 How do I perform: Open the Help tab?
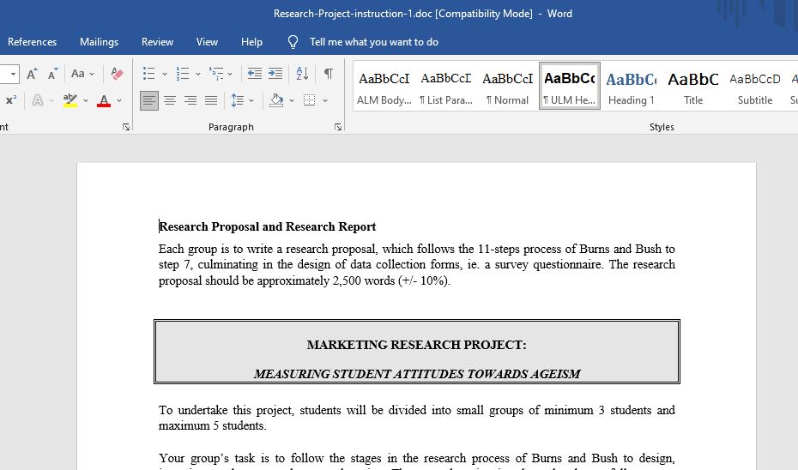251,42
